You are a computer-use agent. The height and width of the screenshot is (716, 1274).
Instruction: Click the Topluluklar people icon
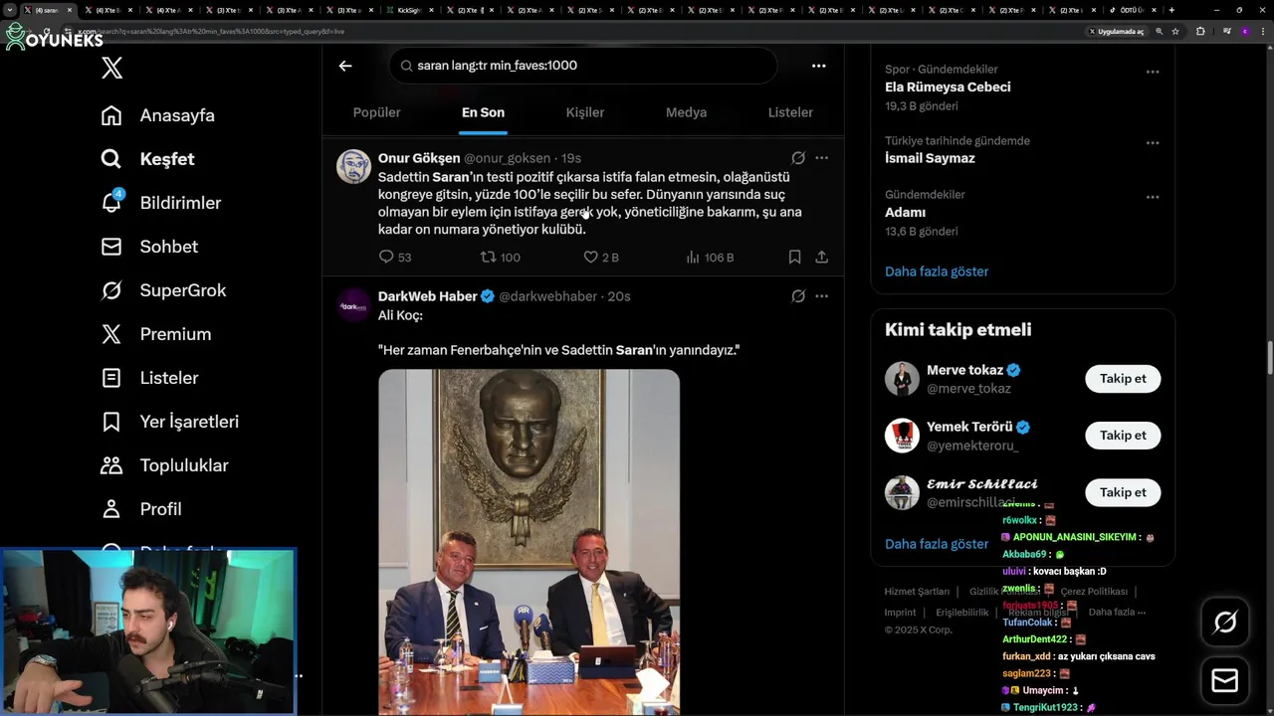(111, 465)
